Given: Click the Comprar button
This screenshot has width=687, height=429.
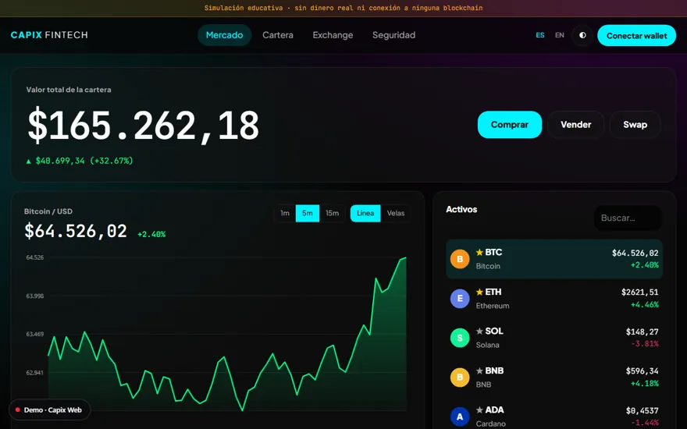Looking at the screenshot, I should click(x=510, y=125).
